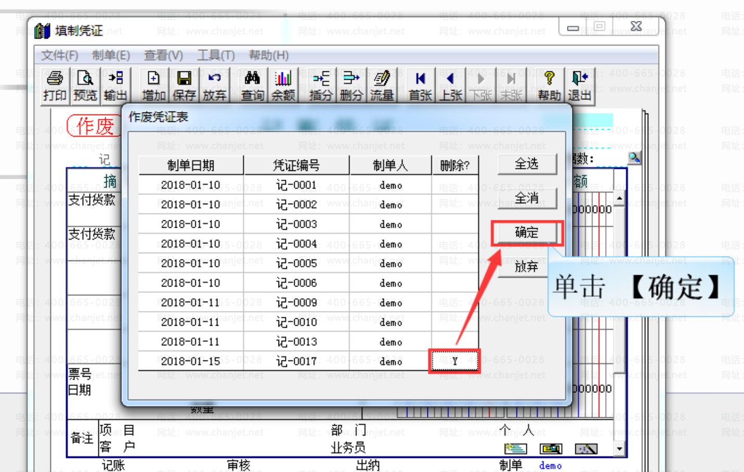Open the 查看(V) menu
The width and height of the screenshot is (744, 472).
[x=163, y=55]
